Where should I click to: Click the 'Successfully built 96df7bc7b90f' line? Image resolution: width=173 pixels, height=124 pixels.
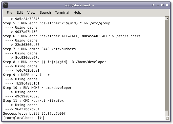pos(34,114)
